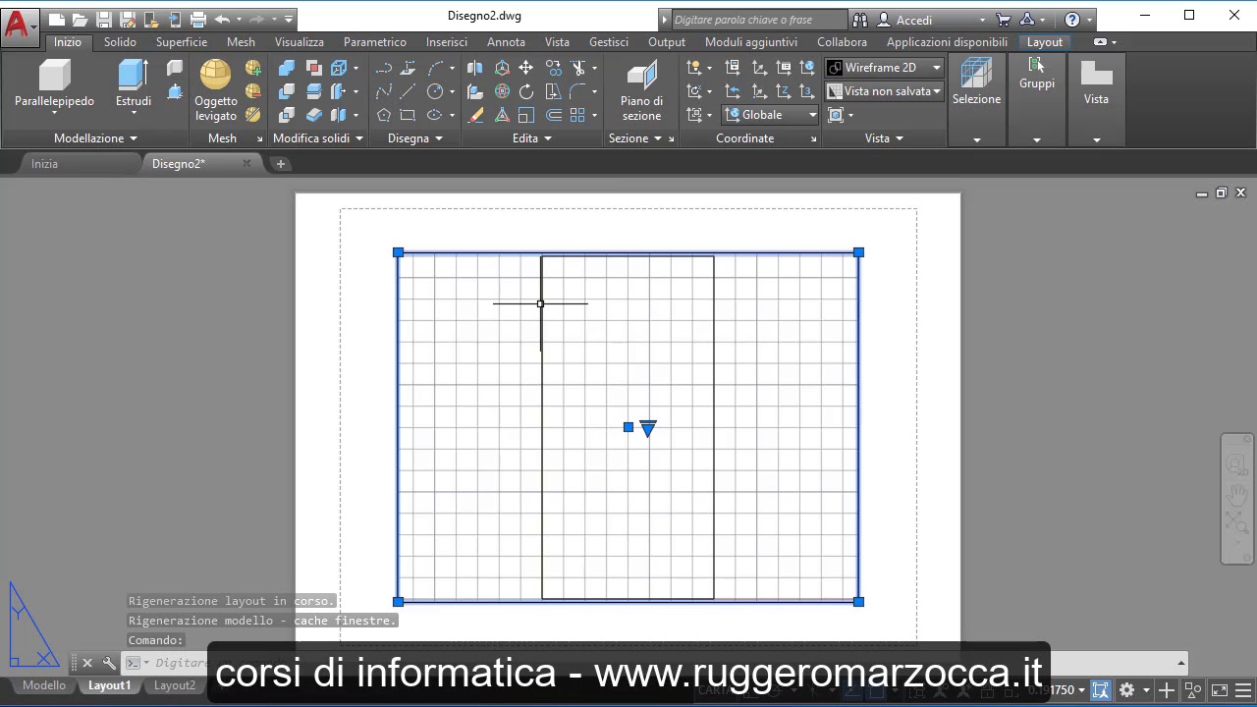
Task: Click the viewport center move grip
Action: pos(628,427)
